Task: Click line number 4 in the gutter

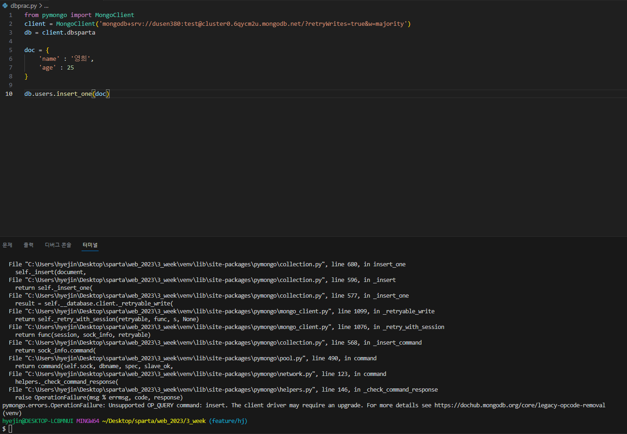Action: (x=11, y=41)
